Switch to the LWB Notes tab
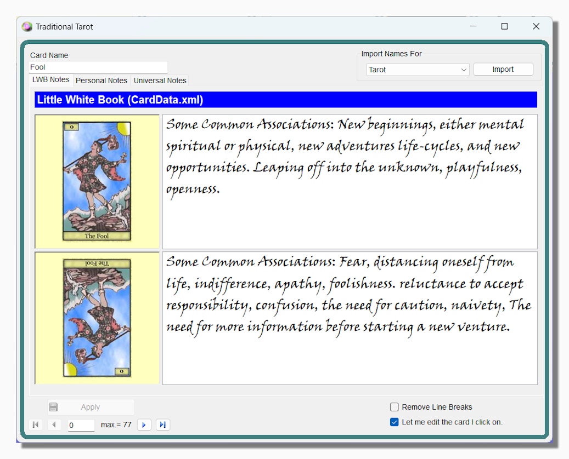Screen dimensions: 569x459 tap(51, 80)
